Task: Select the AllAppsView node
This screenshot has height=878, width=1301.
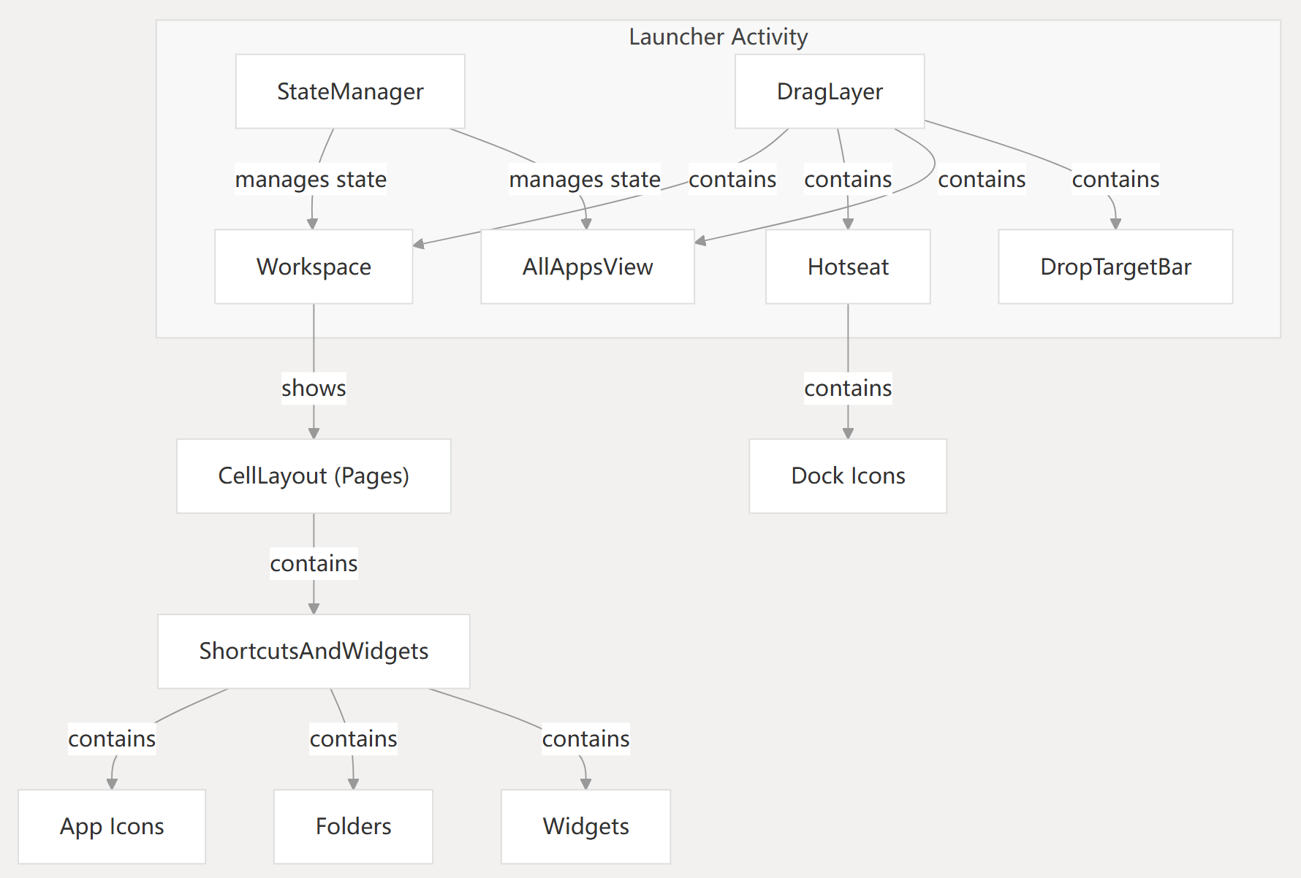Action: (x=588, y=267)
